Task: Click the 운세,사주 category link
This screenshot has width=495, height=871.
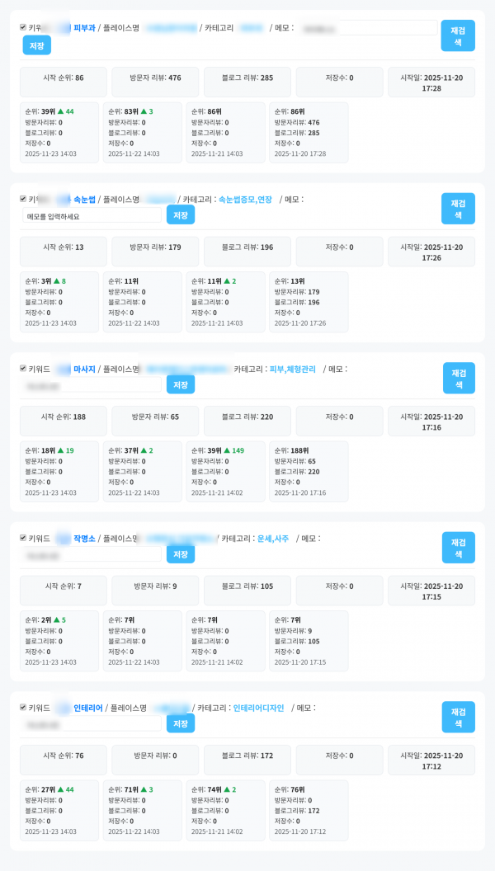Action: 273,539
